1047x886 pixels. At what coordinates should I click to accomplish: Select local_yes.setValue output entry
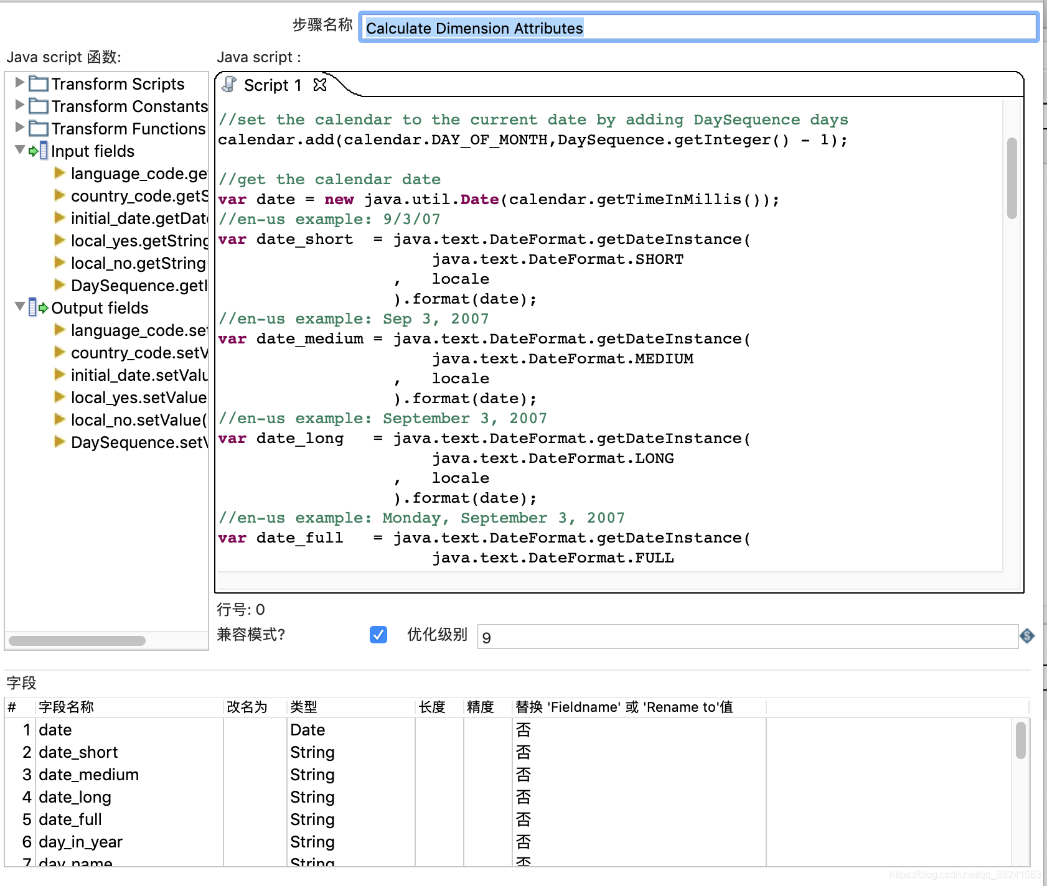[139, 397]
